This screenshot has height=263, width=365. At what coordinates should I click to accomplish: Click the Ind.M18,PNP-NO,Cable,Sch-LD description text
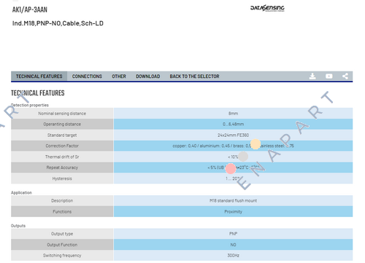[58, 23]
